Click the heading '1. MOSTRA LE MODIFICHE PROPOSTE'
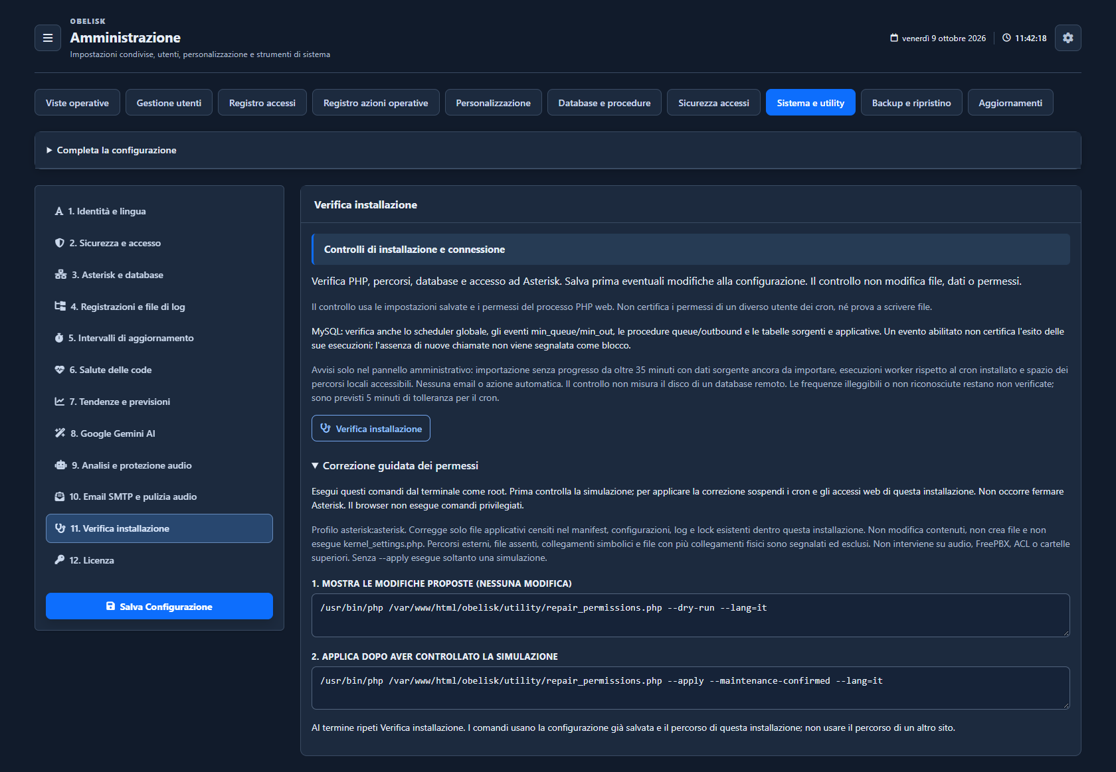1116x772 pixels. click(442, 583)
